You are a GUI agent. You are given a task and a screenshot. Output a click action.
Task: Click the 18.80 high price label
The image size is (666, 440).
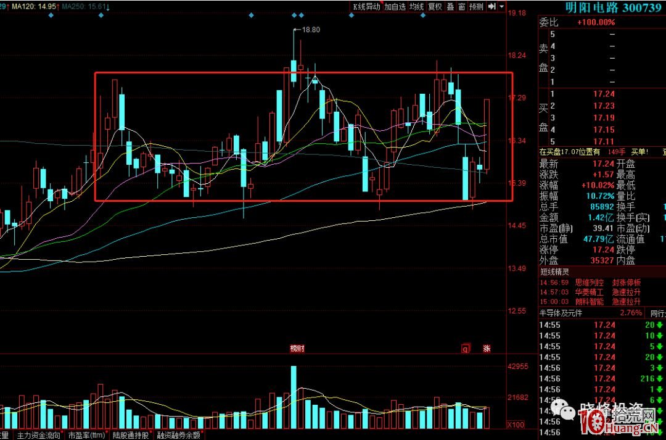[311, 30]
